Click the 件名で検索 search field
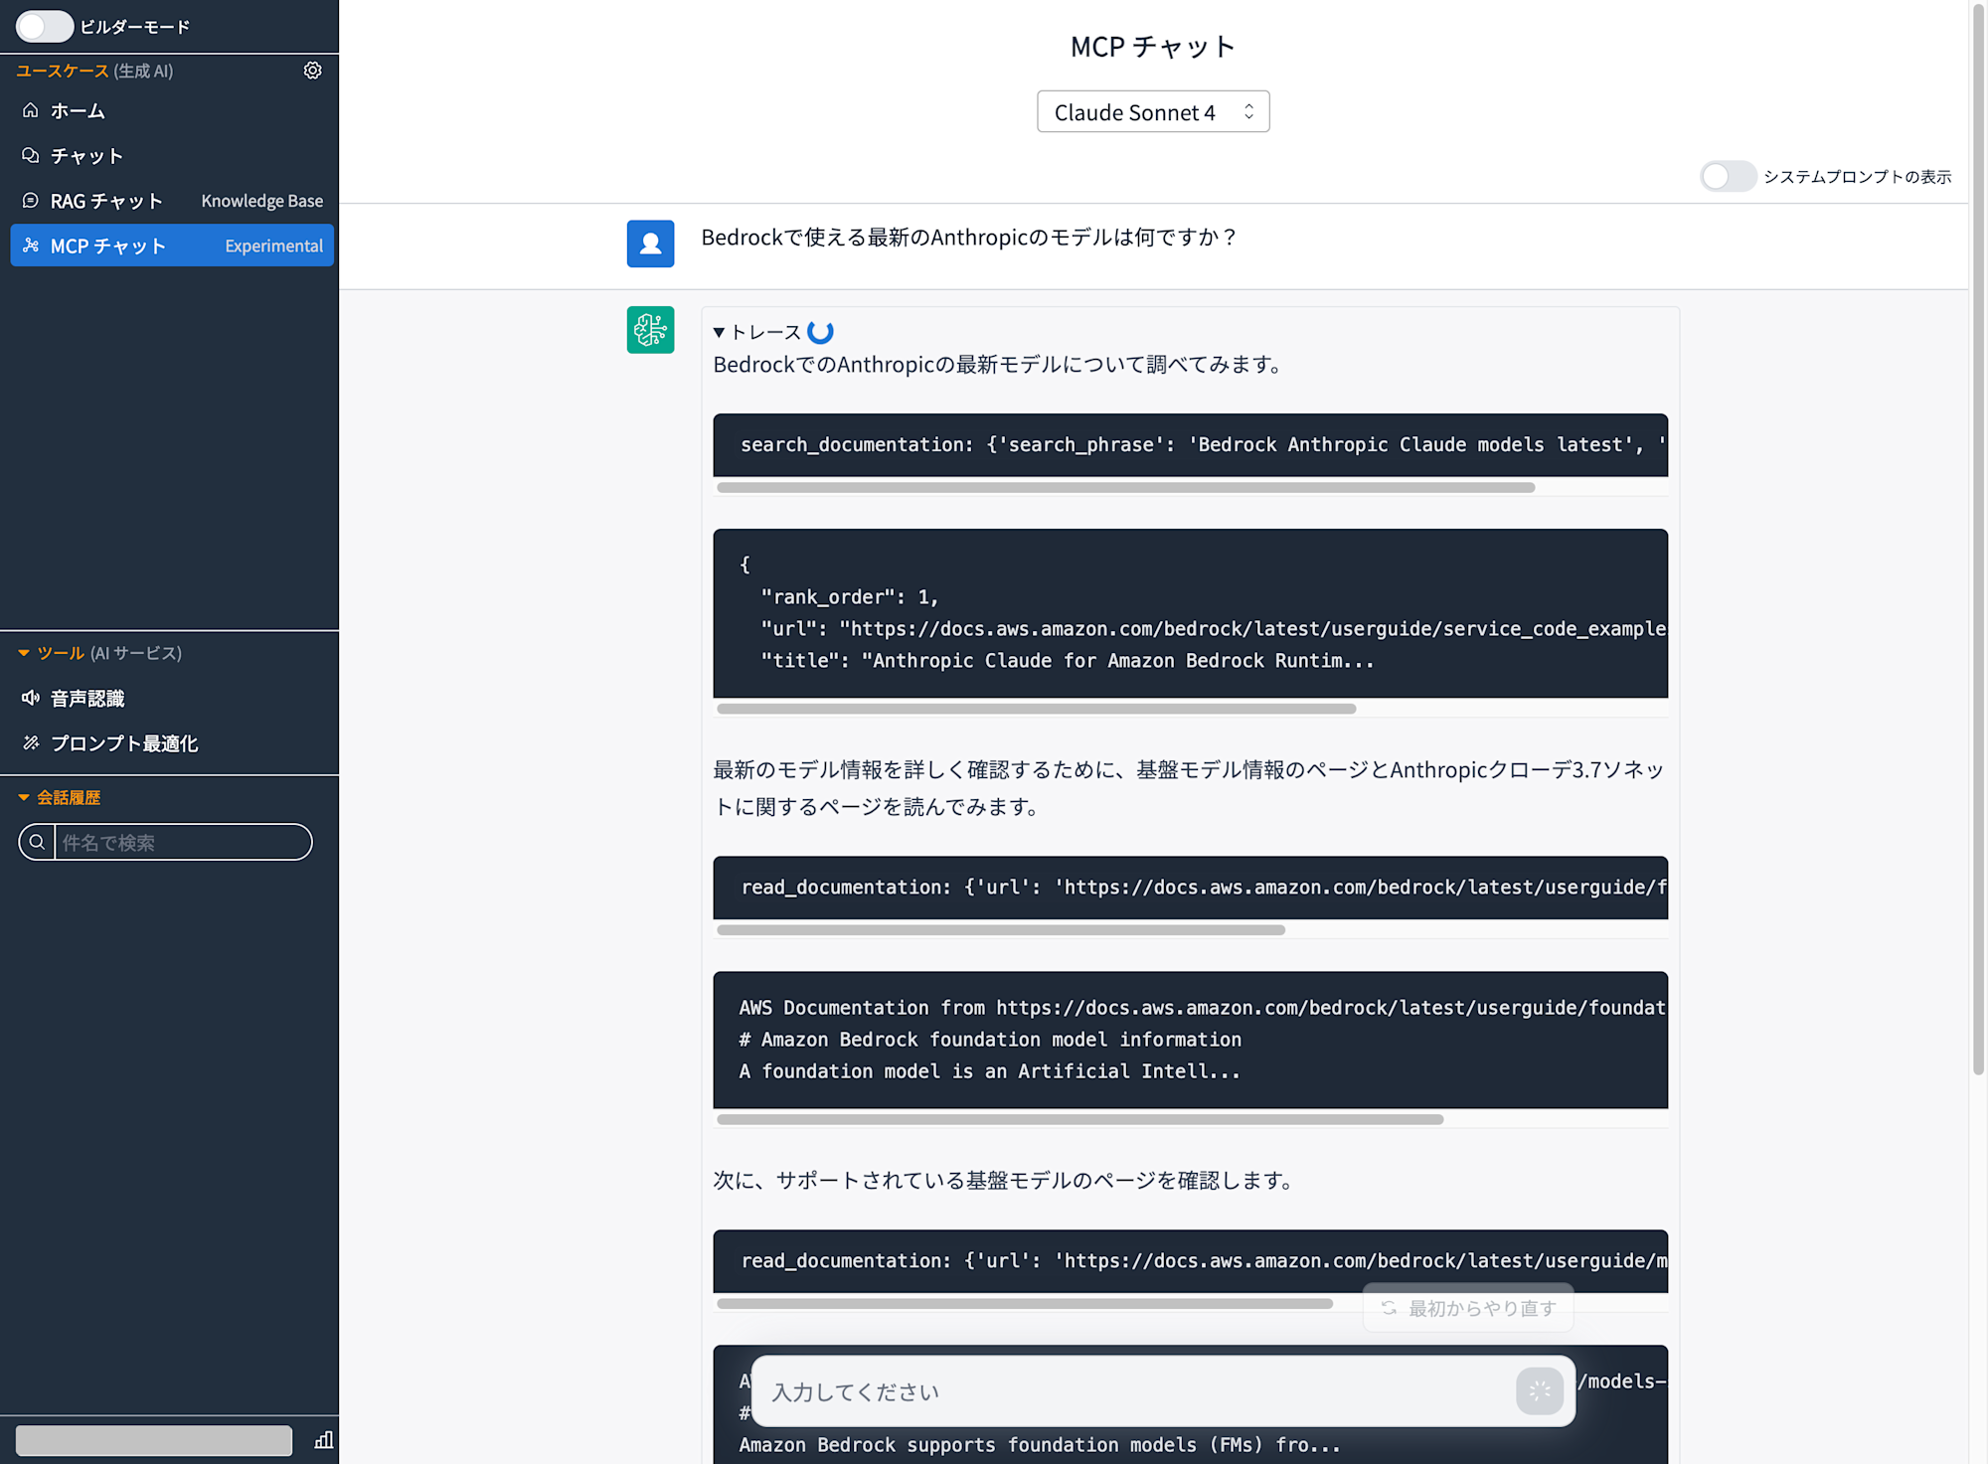 point(183,842)
